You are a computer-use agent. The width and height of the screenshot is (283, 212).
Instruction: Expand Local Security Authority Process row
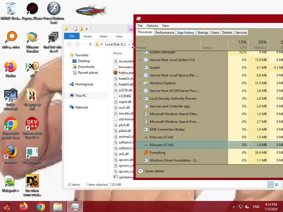pyautogui.click(x=140, y=99)
